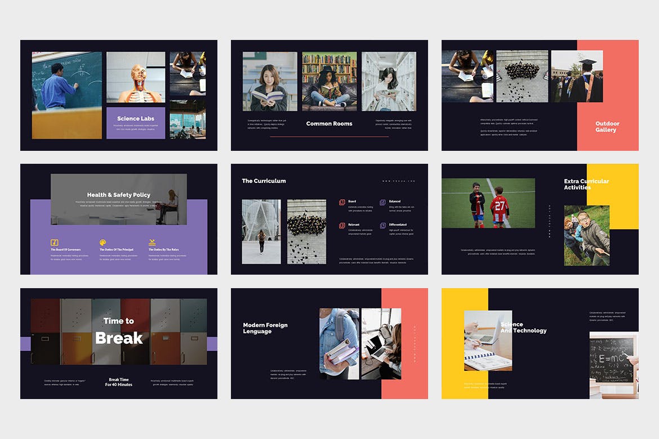The image size is (659, 439).
Task: Click the number 1 icon beside Board
Action: click(342, 201)
